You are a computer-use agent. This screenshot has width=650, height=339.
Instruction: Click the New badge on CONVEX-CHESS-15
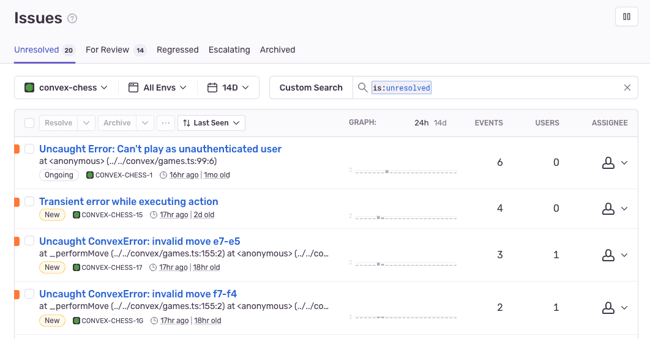pos(52,215)
